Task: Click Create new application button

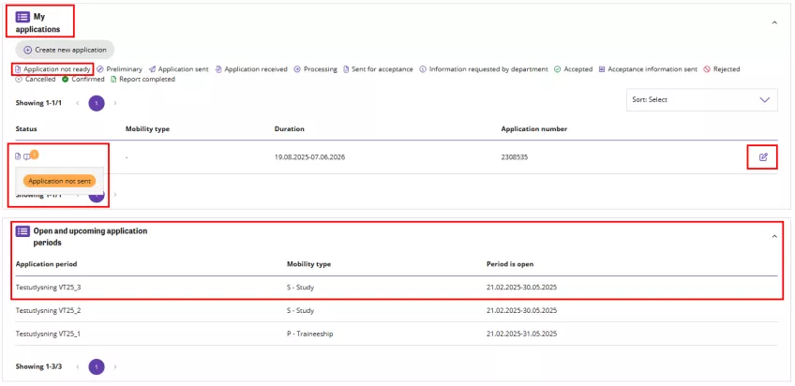Action: pyautogui.click(x=65, y=50)
